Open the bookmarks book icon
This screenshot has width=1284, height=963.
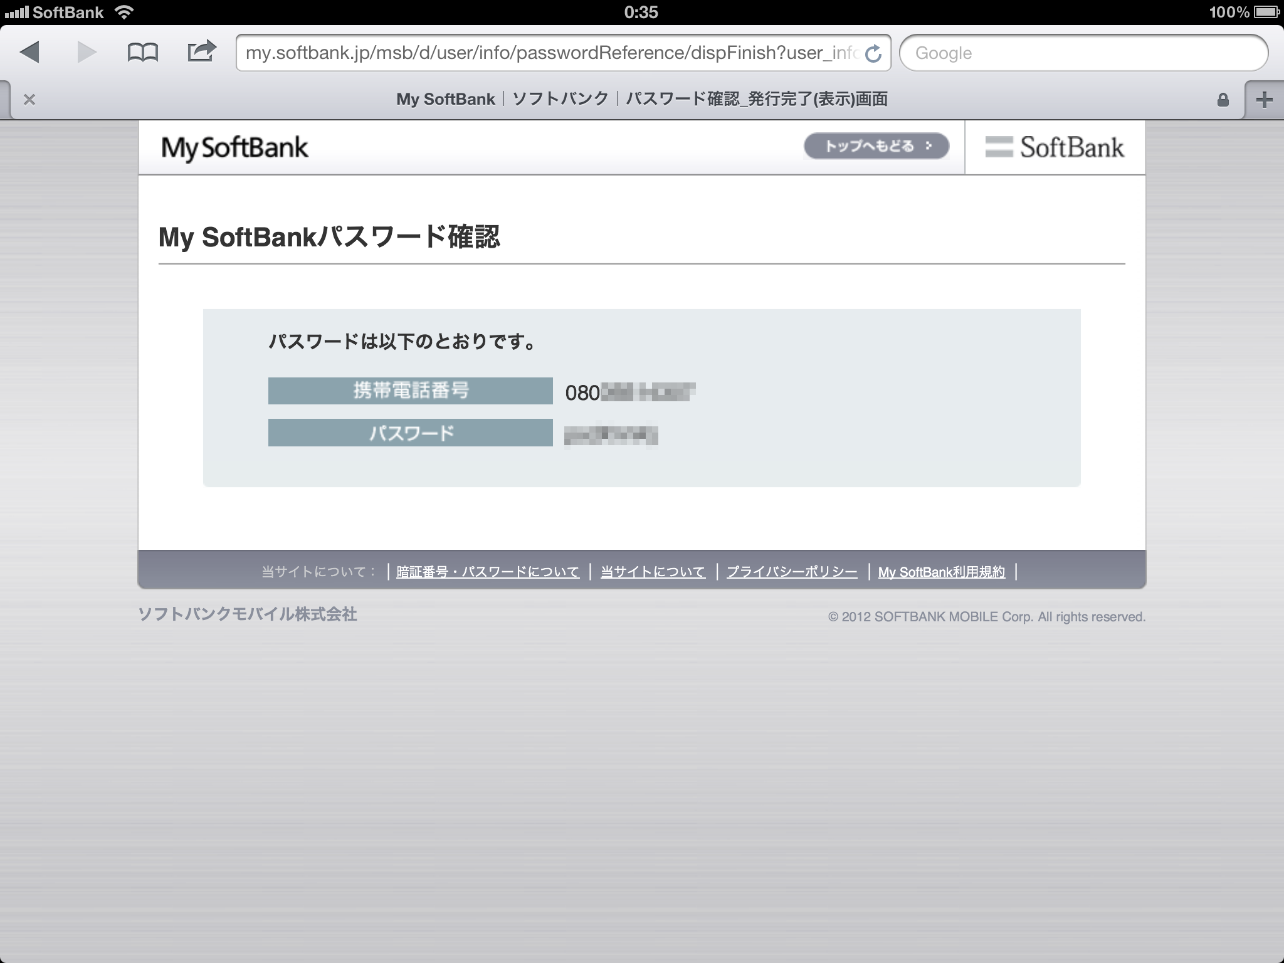click(143, 53)
